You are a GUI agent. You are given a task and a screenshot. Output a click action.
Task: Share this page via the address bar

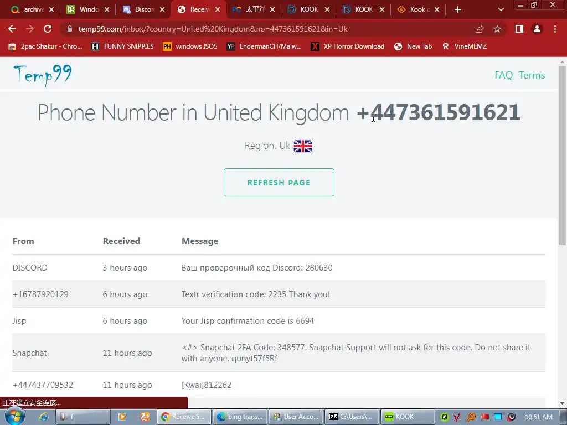tap(480, 29)
